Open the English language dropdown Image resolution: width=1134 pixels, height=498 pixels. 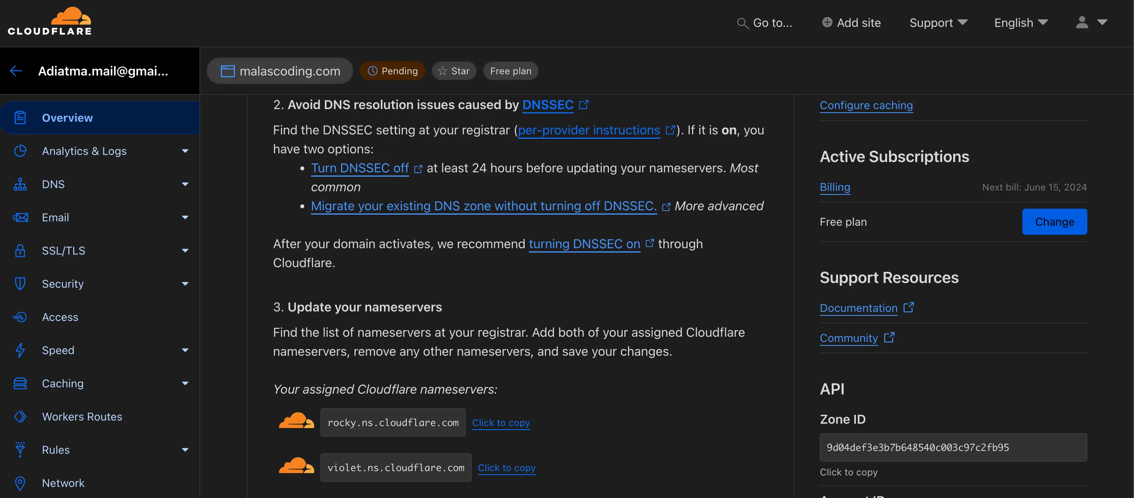click(1021, 23)
